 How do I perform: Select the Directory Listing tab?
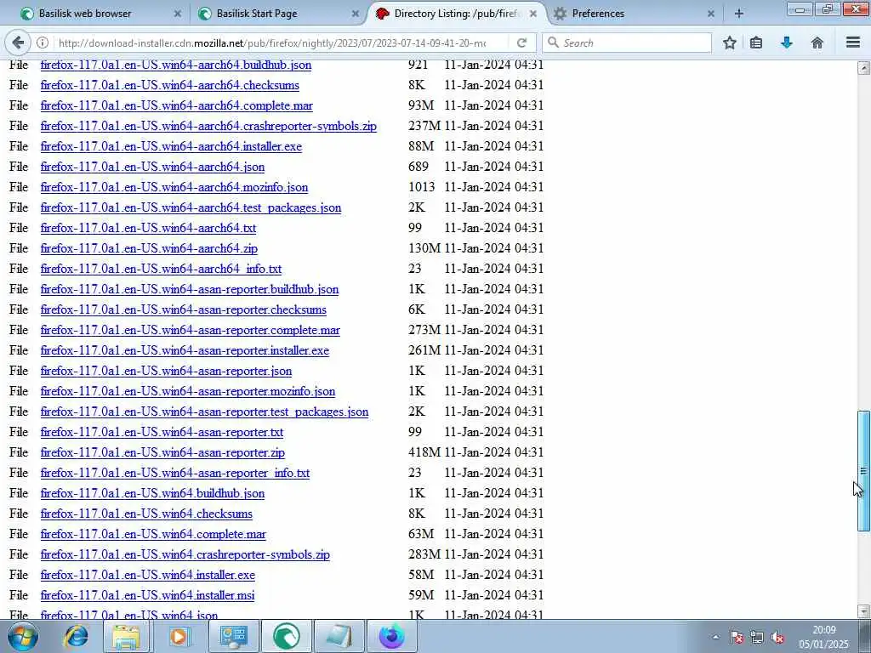pos(456,14)
